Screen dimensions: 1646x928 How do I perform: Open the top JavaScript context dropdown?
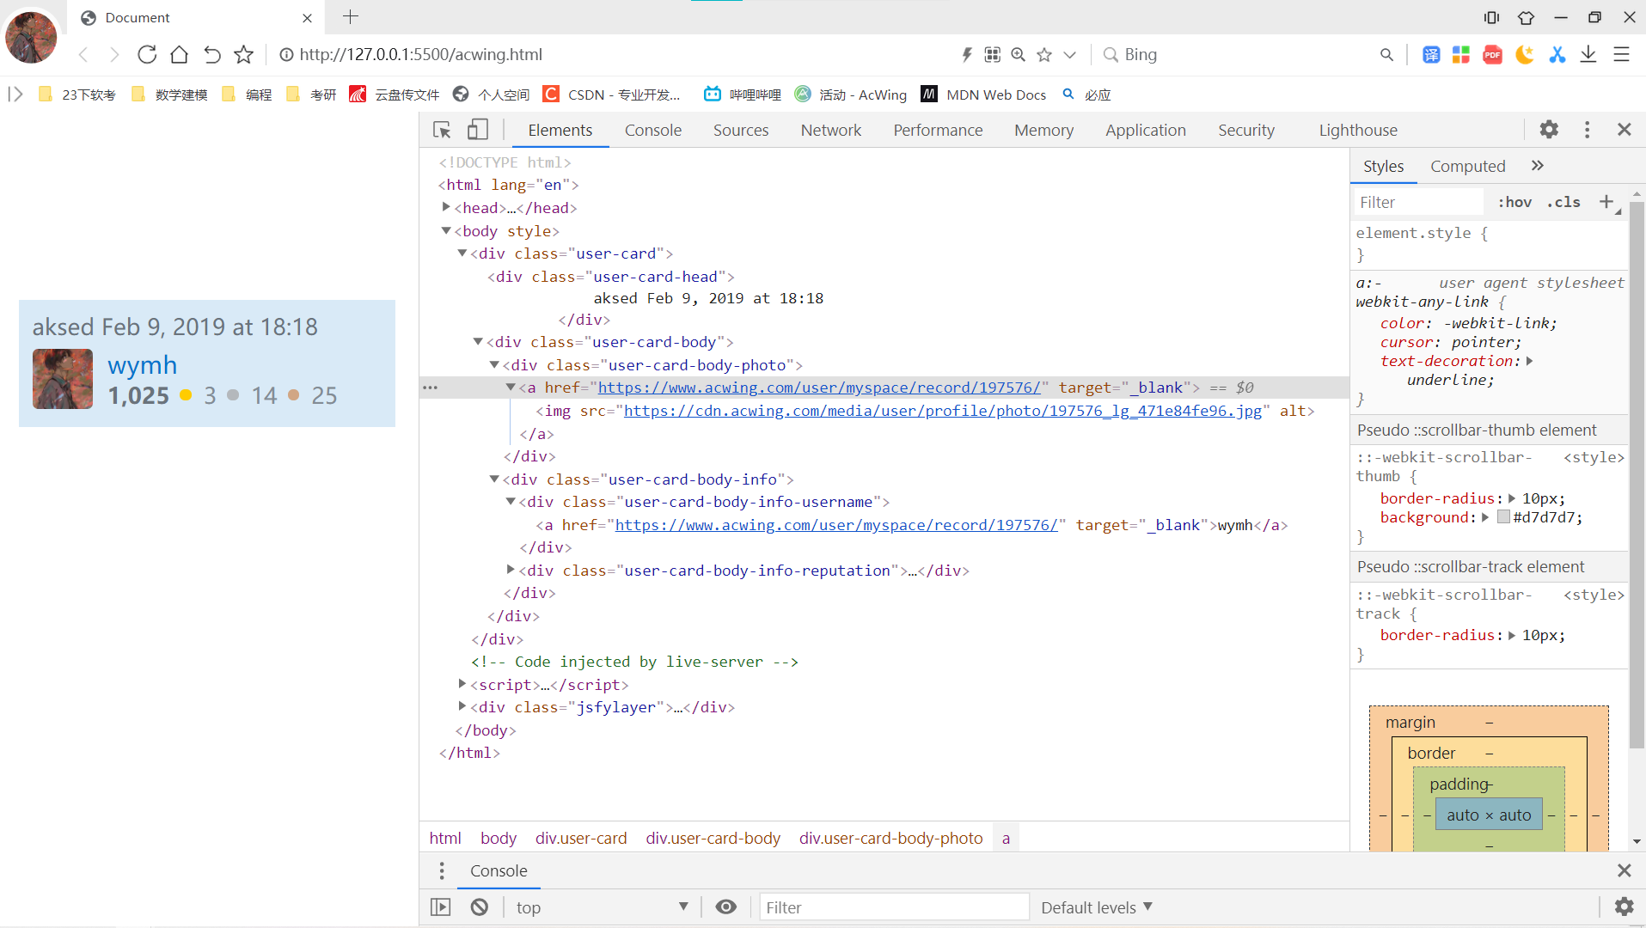[602, 907]
